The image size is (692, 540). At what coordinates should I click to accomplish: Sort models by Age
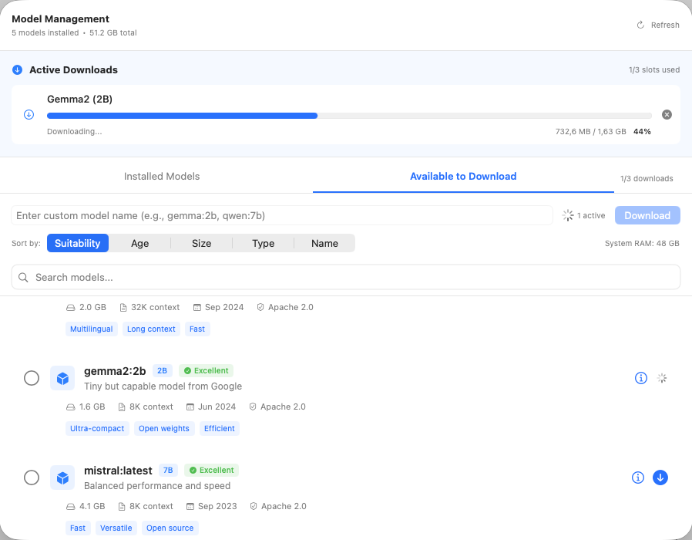point(139,243)
